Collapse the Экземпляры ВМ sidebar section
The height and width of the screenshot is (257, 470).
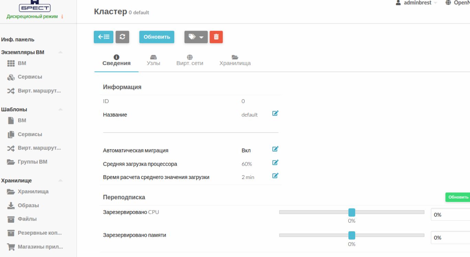pos(60,53)
